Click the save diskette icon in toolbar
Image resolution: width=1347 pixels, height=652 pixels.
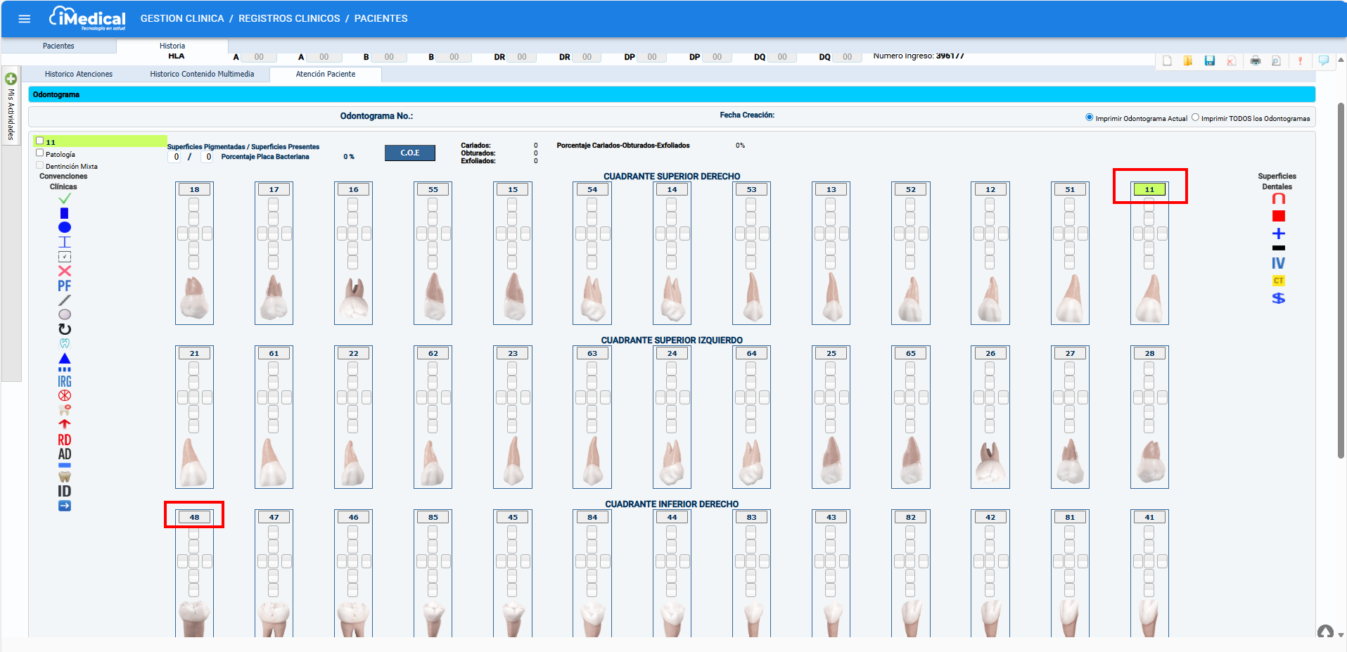1209,61
